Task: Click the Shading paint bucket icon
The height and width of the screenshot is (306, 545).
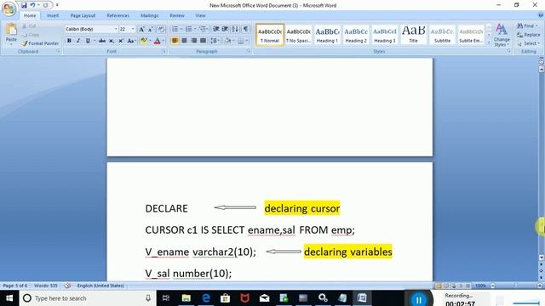Action: click(227, 41)
